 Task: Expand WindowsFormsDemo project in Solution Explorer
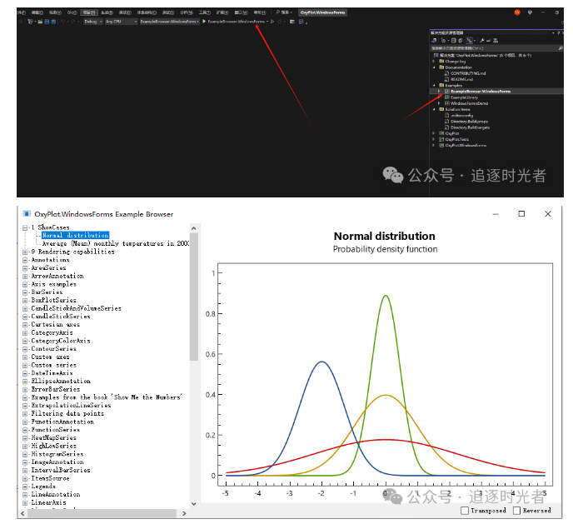coord(439,103)
